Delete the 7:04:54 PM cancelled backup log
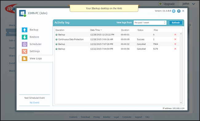The height and width of the screenshot is (121, 200). [175, 49]
